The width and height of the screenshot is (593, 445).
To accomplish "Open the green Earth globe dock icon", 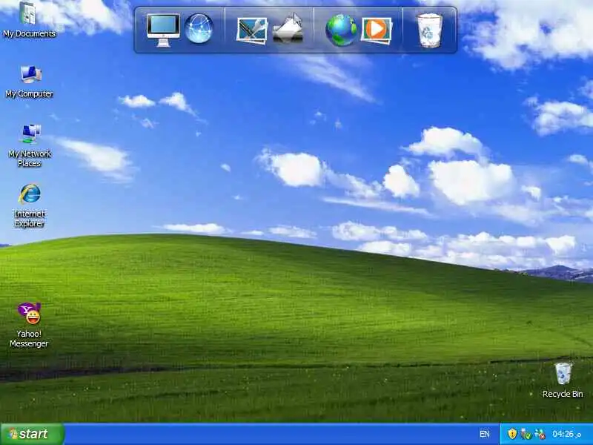I will (341, 30).
